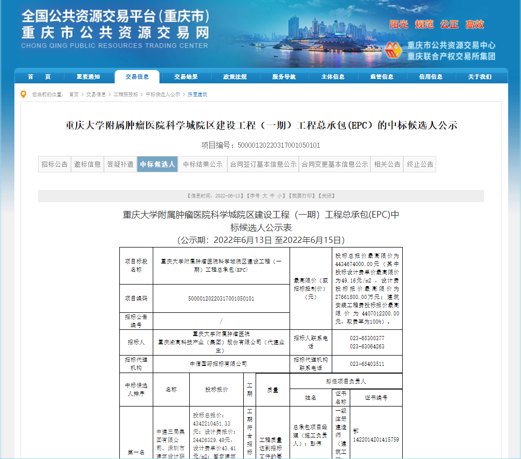Click the trading center logo emblem
This screenshot has width=521, height=459.
[393, 50]
